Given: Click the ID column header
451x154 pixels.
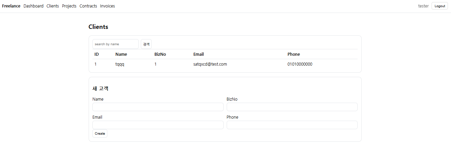Looking at the screenshot, I should (x=97, y=54).
